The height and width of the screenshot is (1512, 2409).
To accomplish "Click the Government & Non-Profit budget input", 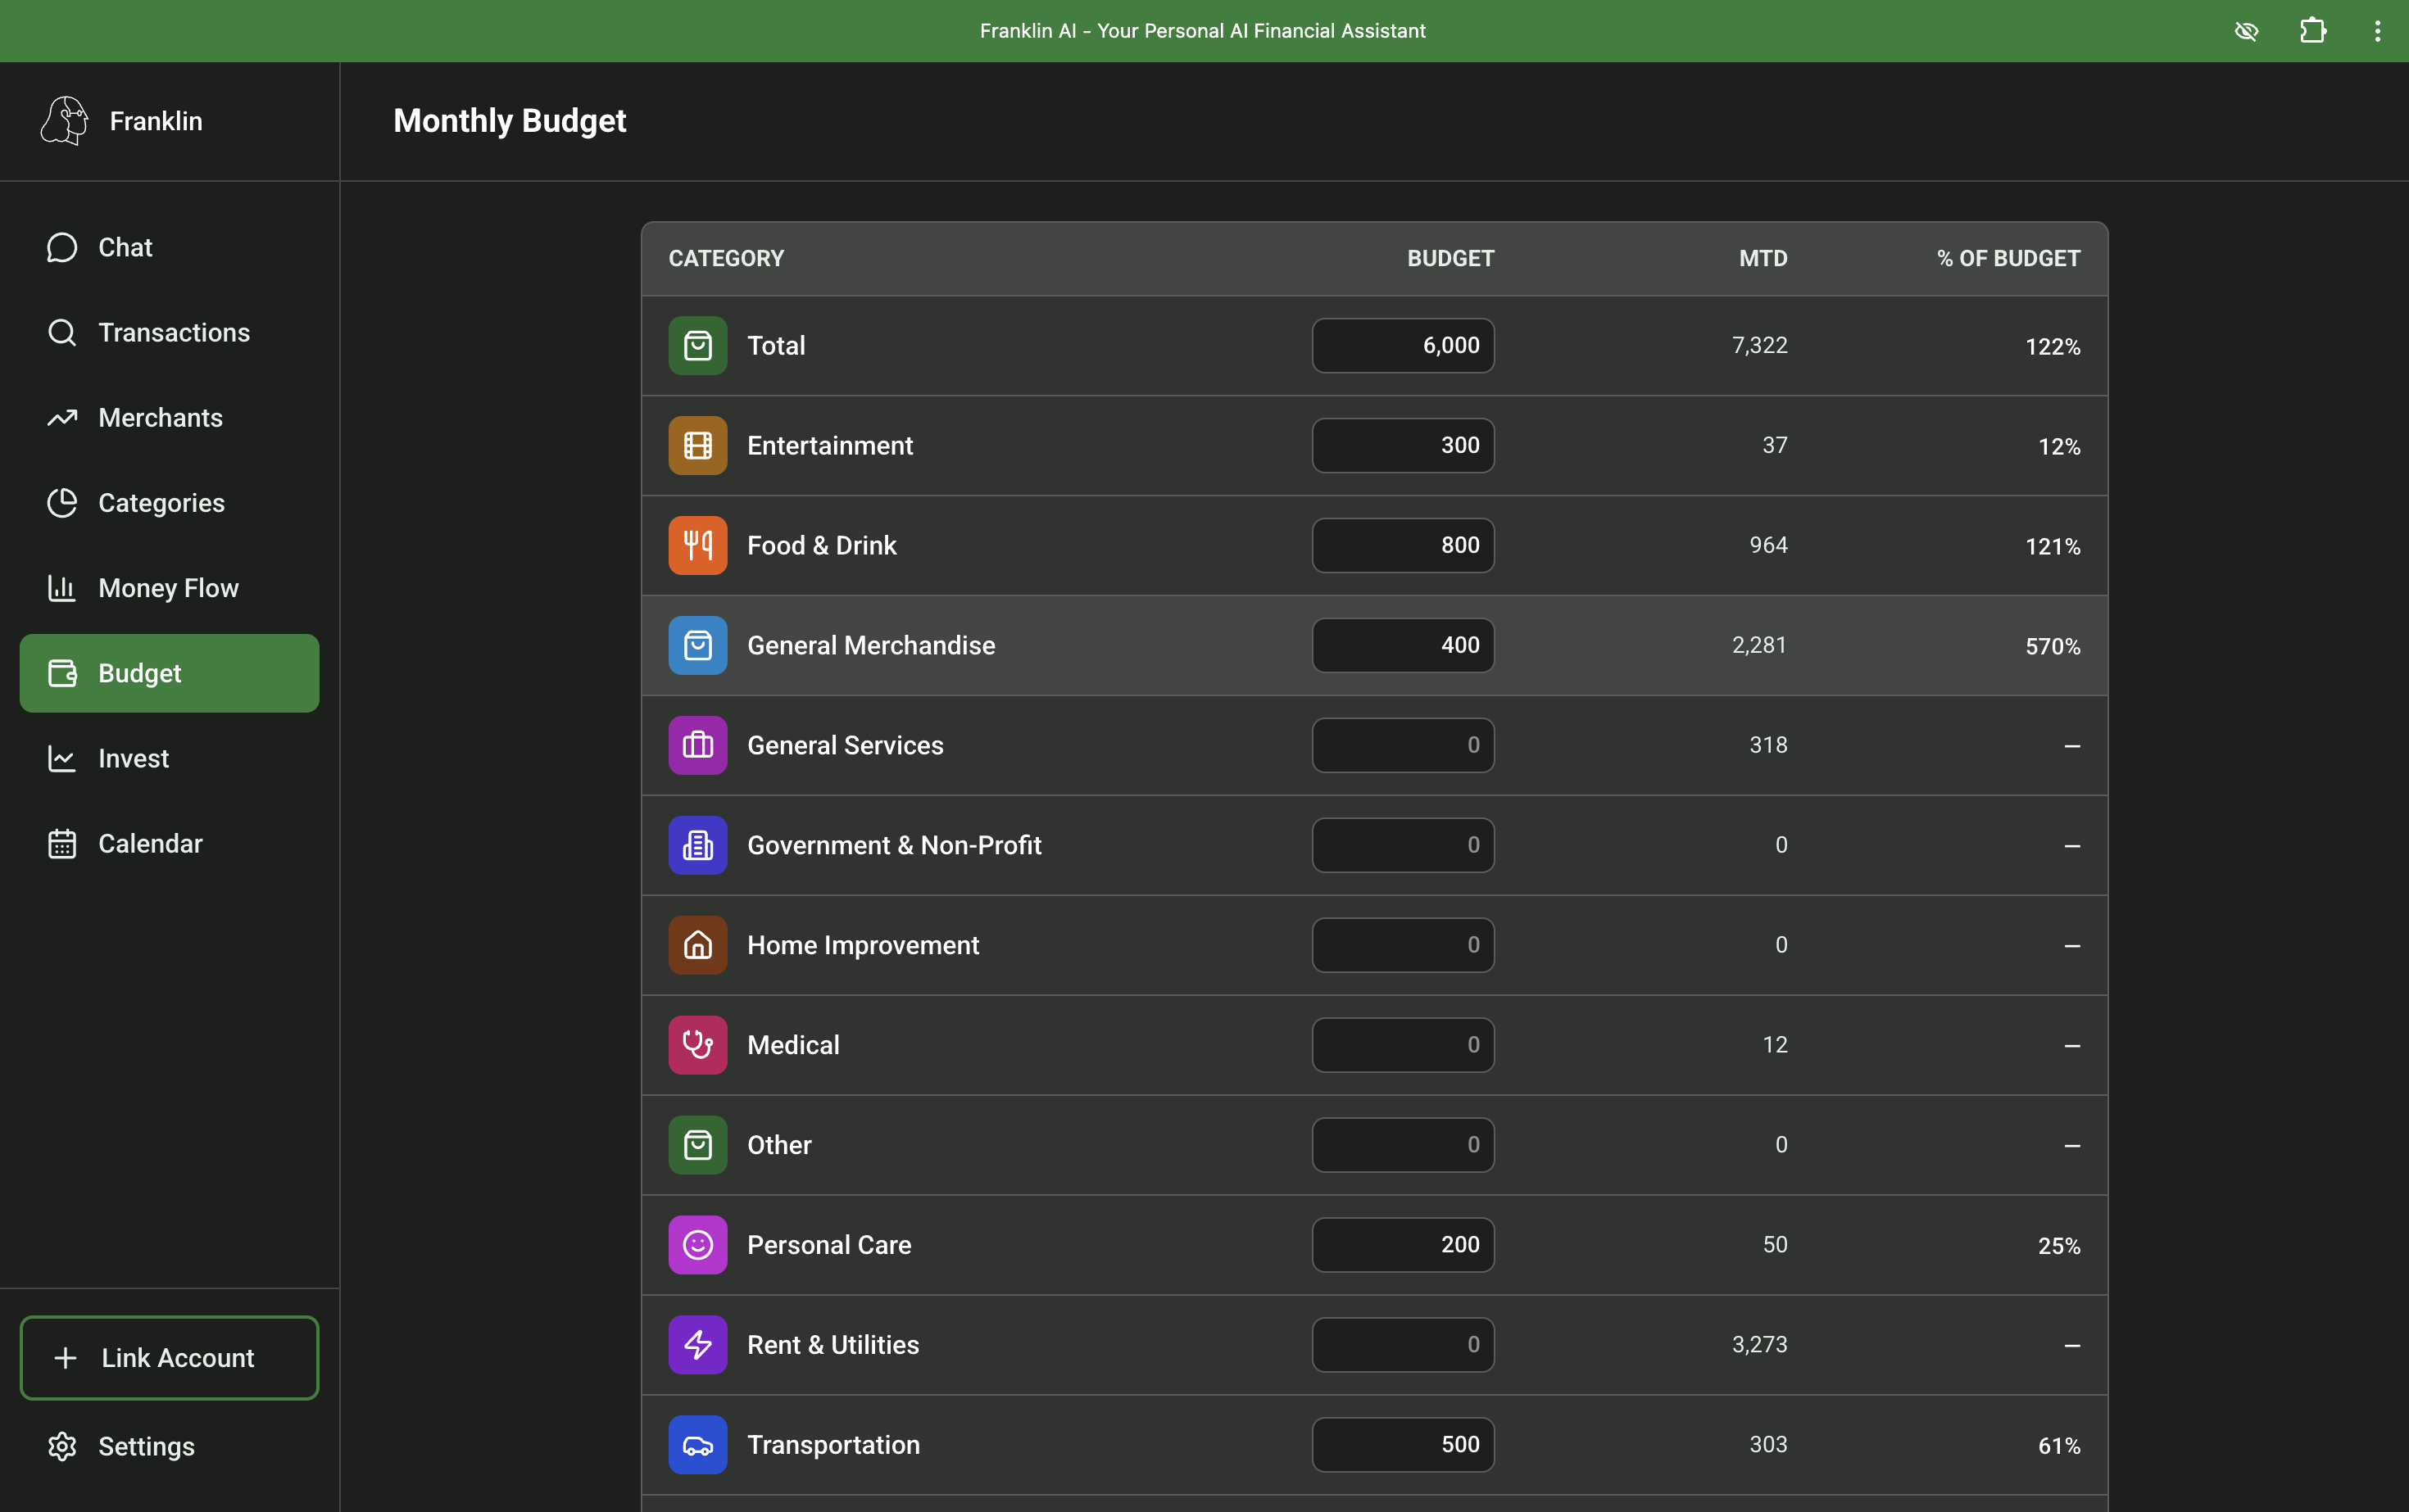I will coord(1403,845).
